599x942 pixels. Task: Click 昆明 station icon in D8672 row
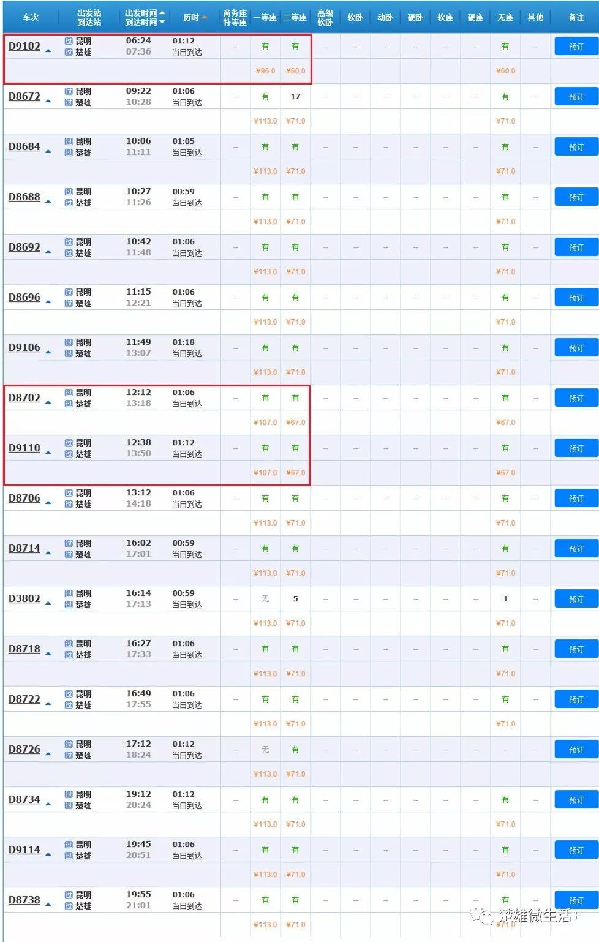pos(69,91)
